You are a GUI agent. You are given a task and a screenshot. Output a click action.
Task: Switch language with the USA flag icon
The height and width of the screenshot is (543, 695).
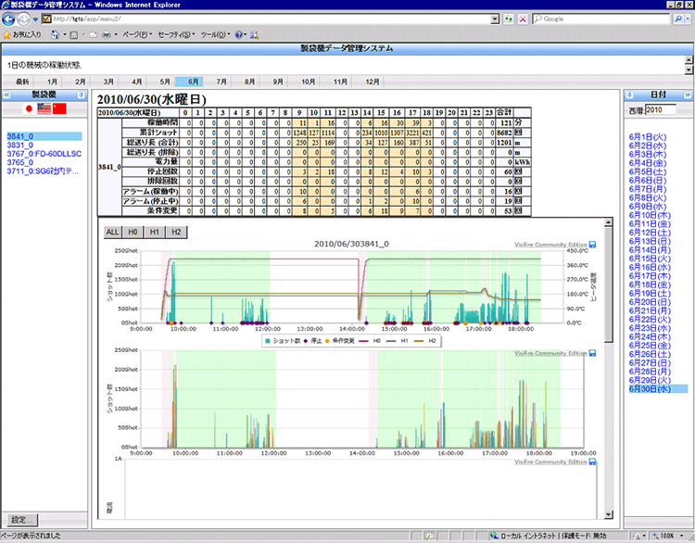tap(44, 109)
